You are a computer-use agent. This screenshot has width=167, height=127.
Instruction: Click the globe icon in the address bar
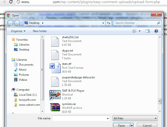coord(18,2)
